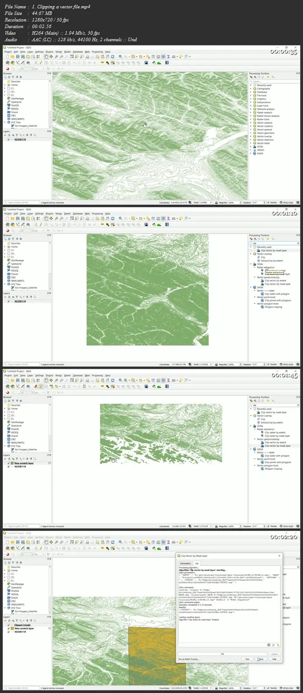Toggle New scratch layer checkbox, 00:01:45 frame

pyautogui.click(x=9, y=463)
